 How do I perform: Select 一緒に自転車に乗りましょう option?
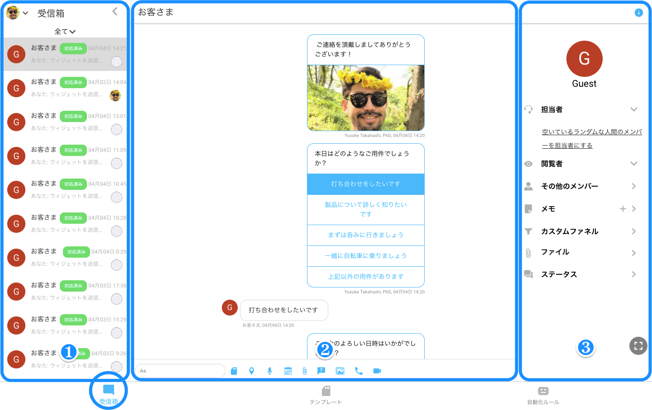coord(366,256)
